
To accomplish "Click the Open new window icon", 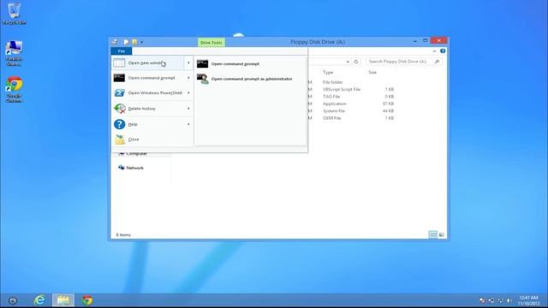I will (119, 62).
